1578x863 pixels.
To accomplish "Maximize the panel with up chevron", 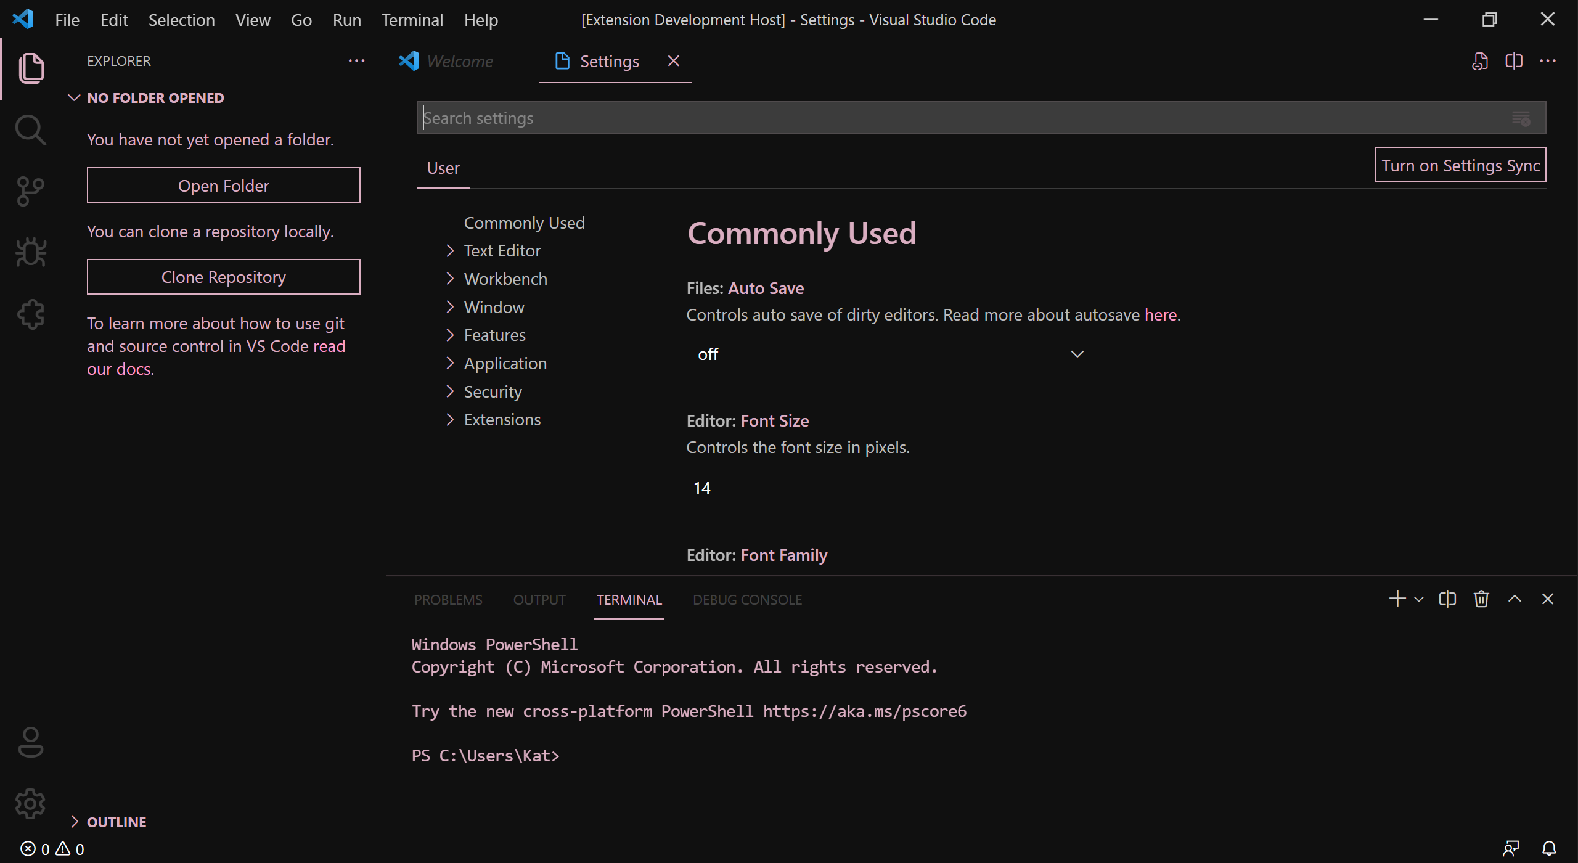I will coord(1515,599).
